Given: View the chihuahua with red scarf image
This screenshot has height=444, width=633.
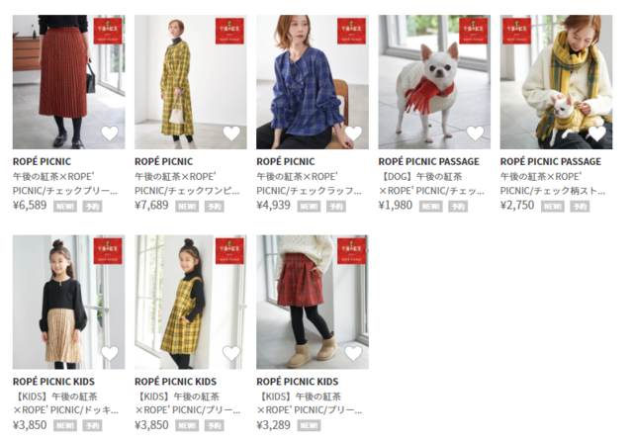Looking at the screenshot, I should (434, 82).
